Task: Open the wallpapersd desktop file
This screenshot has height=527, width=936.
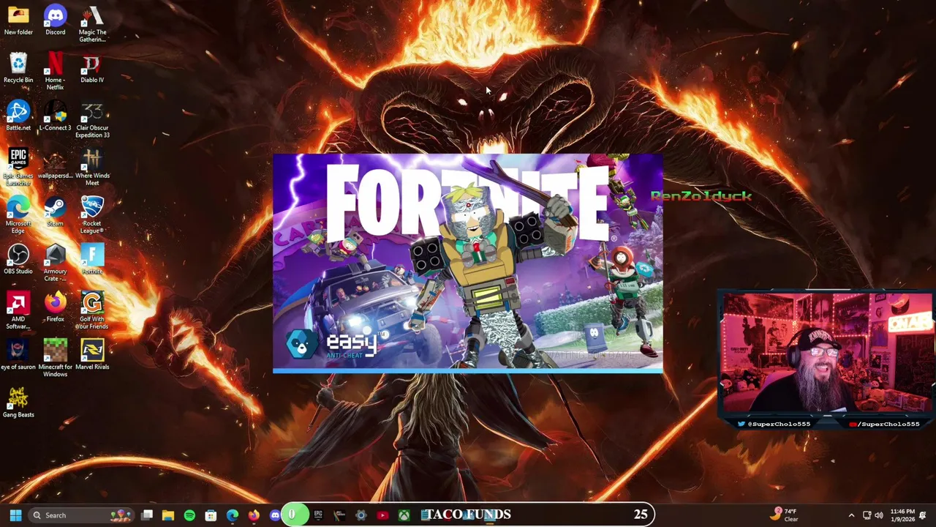Action: [x=55, y=164]
